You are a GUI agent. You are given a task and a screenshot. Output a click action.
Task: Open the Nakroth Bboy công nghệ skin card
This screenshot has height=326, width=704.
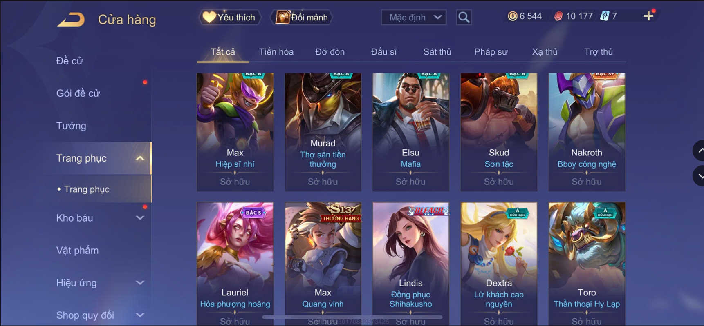click(587, 132)
